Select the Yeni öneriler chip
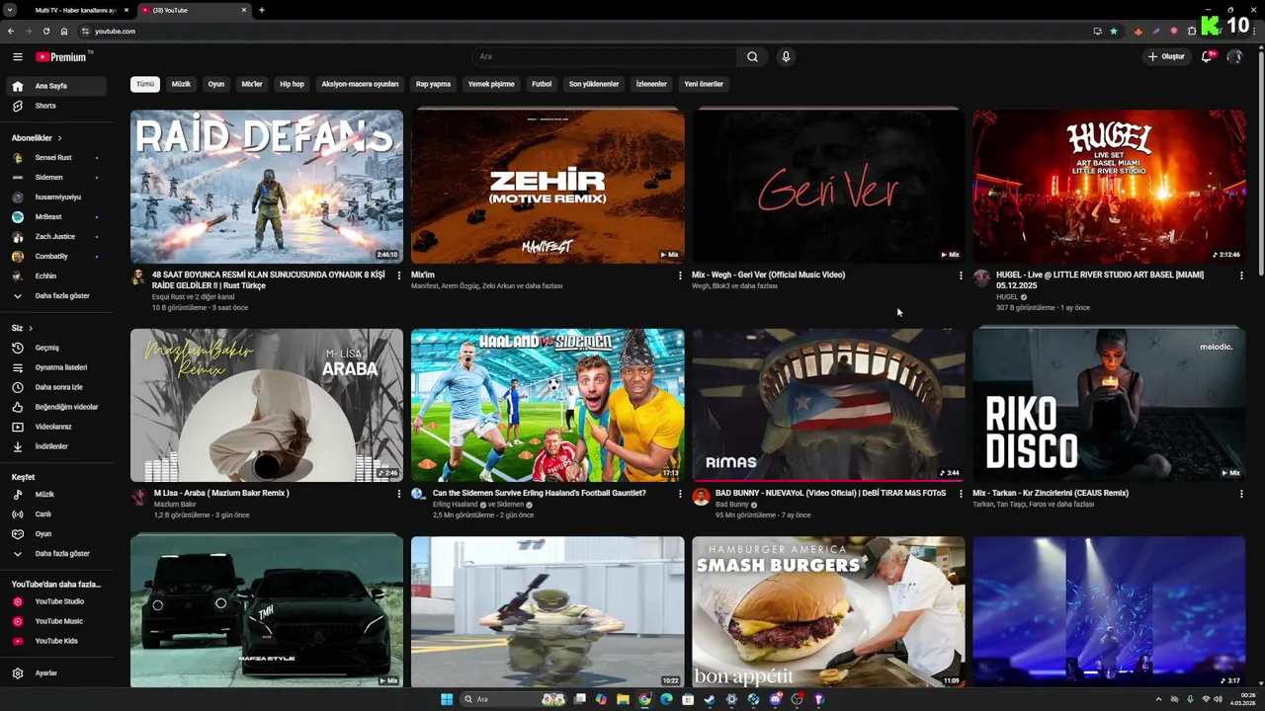This screenshot has height=711, width=1265. (x=704, y=84)
